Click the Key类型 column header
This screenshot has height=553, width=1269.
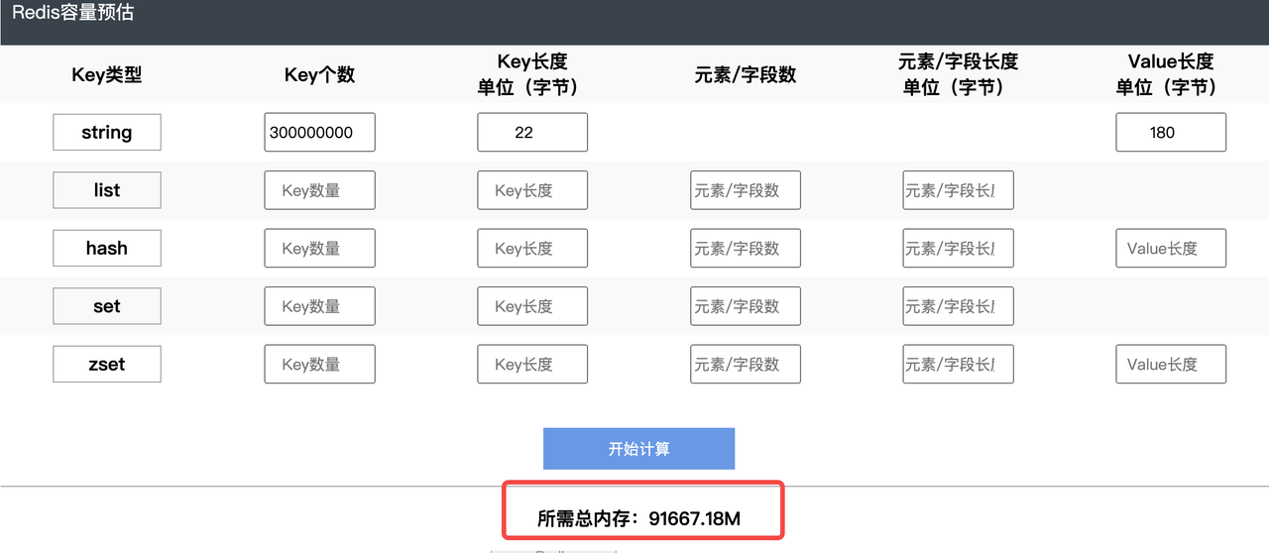pyautogui.click(x=107, y=74)
